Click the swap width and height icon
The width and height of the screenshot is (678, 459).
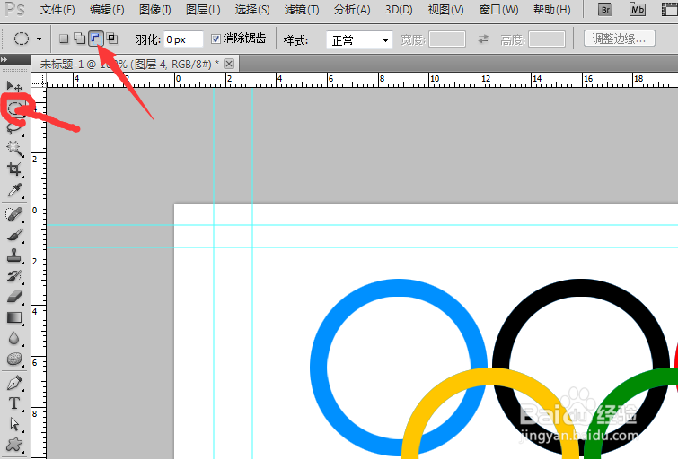coord(483,39)
